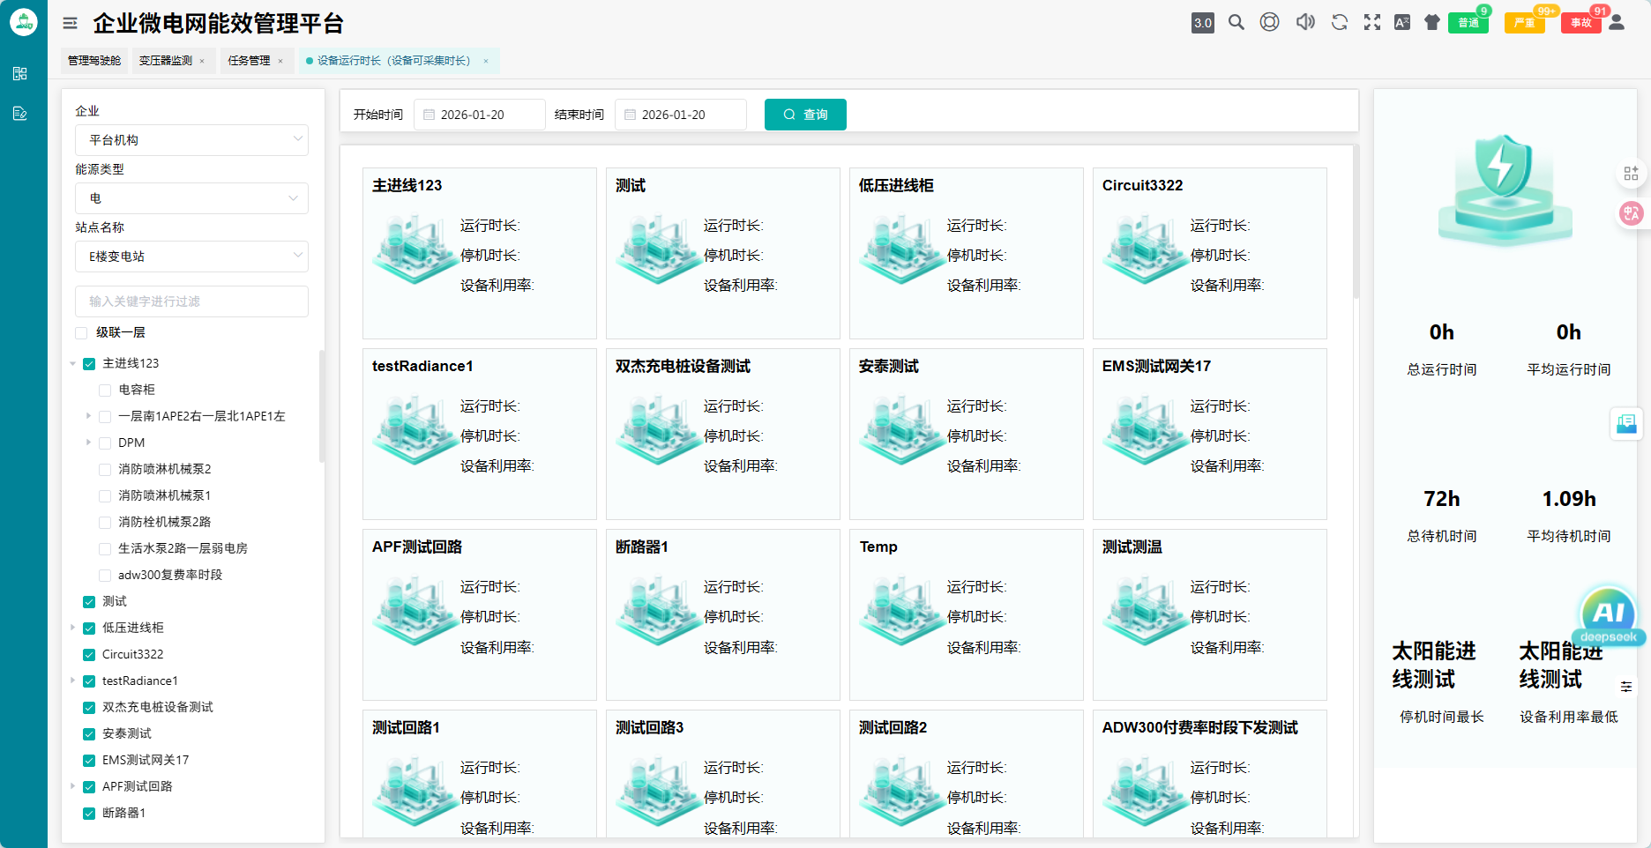The height and width of the screenshot is (848, 1651).
Task: Click the keyword filter input field
Action: tap(191, 301)
